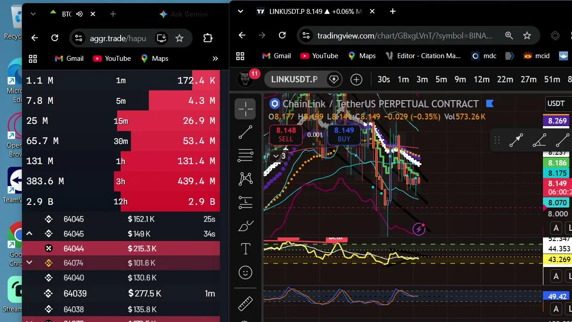Go back in the TradingView window

(x=242, y=35)
